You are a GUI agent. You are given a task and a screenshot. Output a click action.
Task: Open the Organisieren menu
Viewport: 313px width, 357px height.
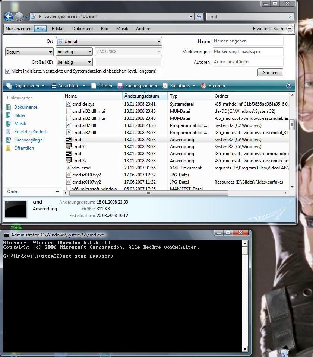[x=26, y=86]
